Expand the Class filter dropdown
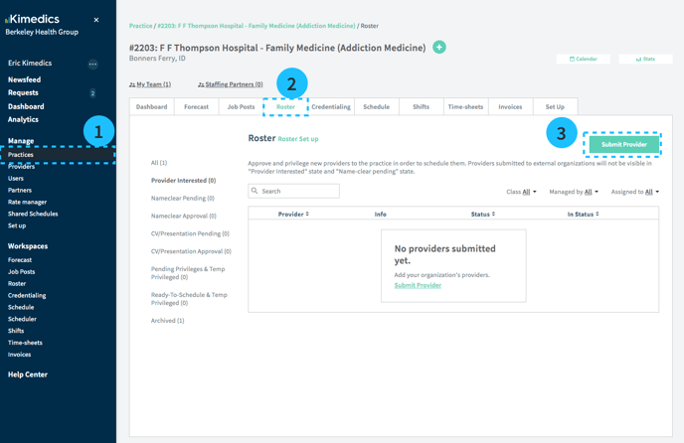684x443 pixels. 521,192
